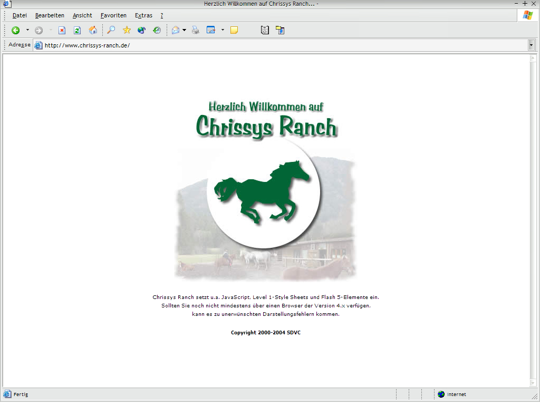Open the ? help menu

click(x=162, y=15)
